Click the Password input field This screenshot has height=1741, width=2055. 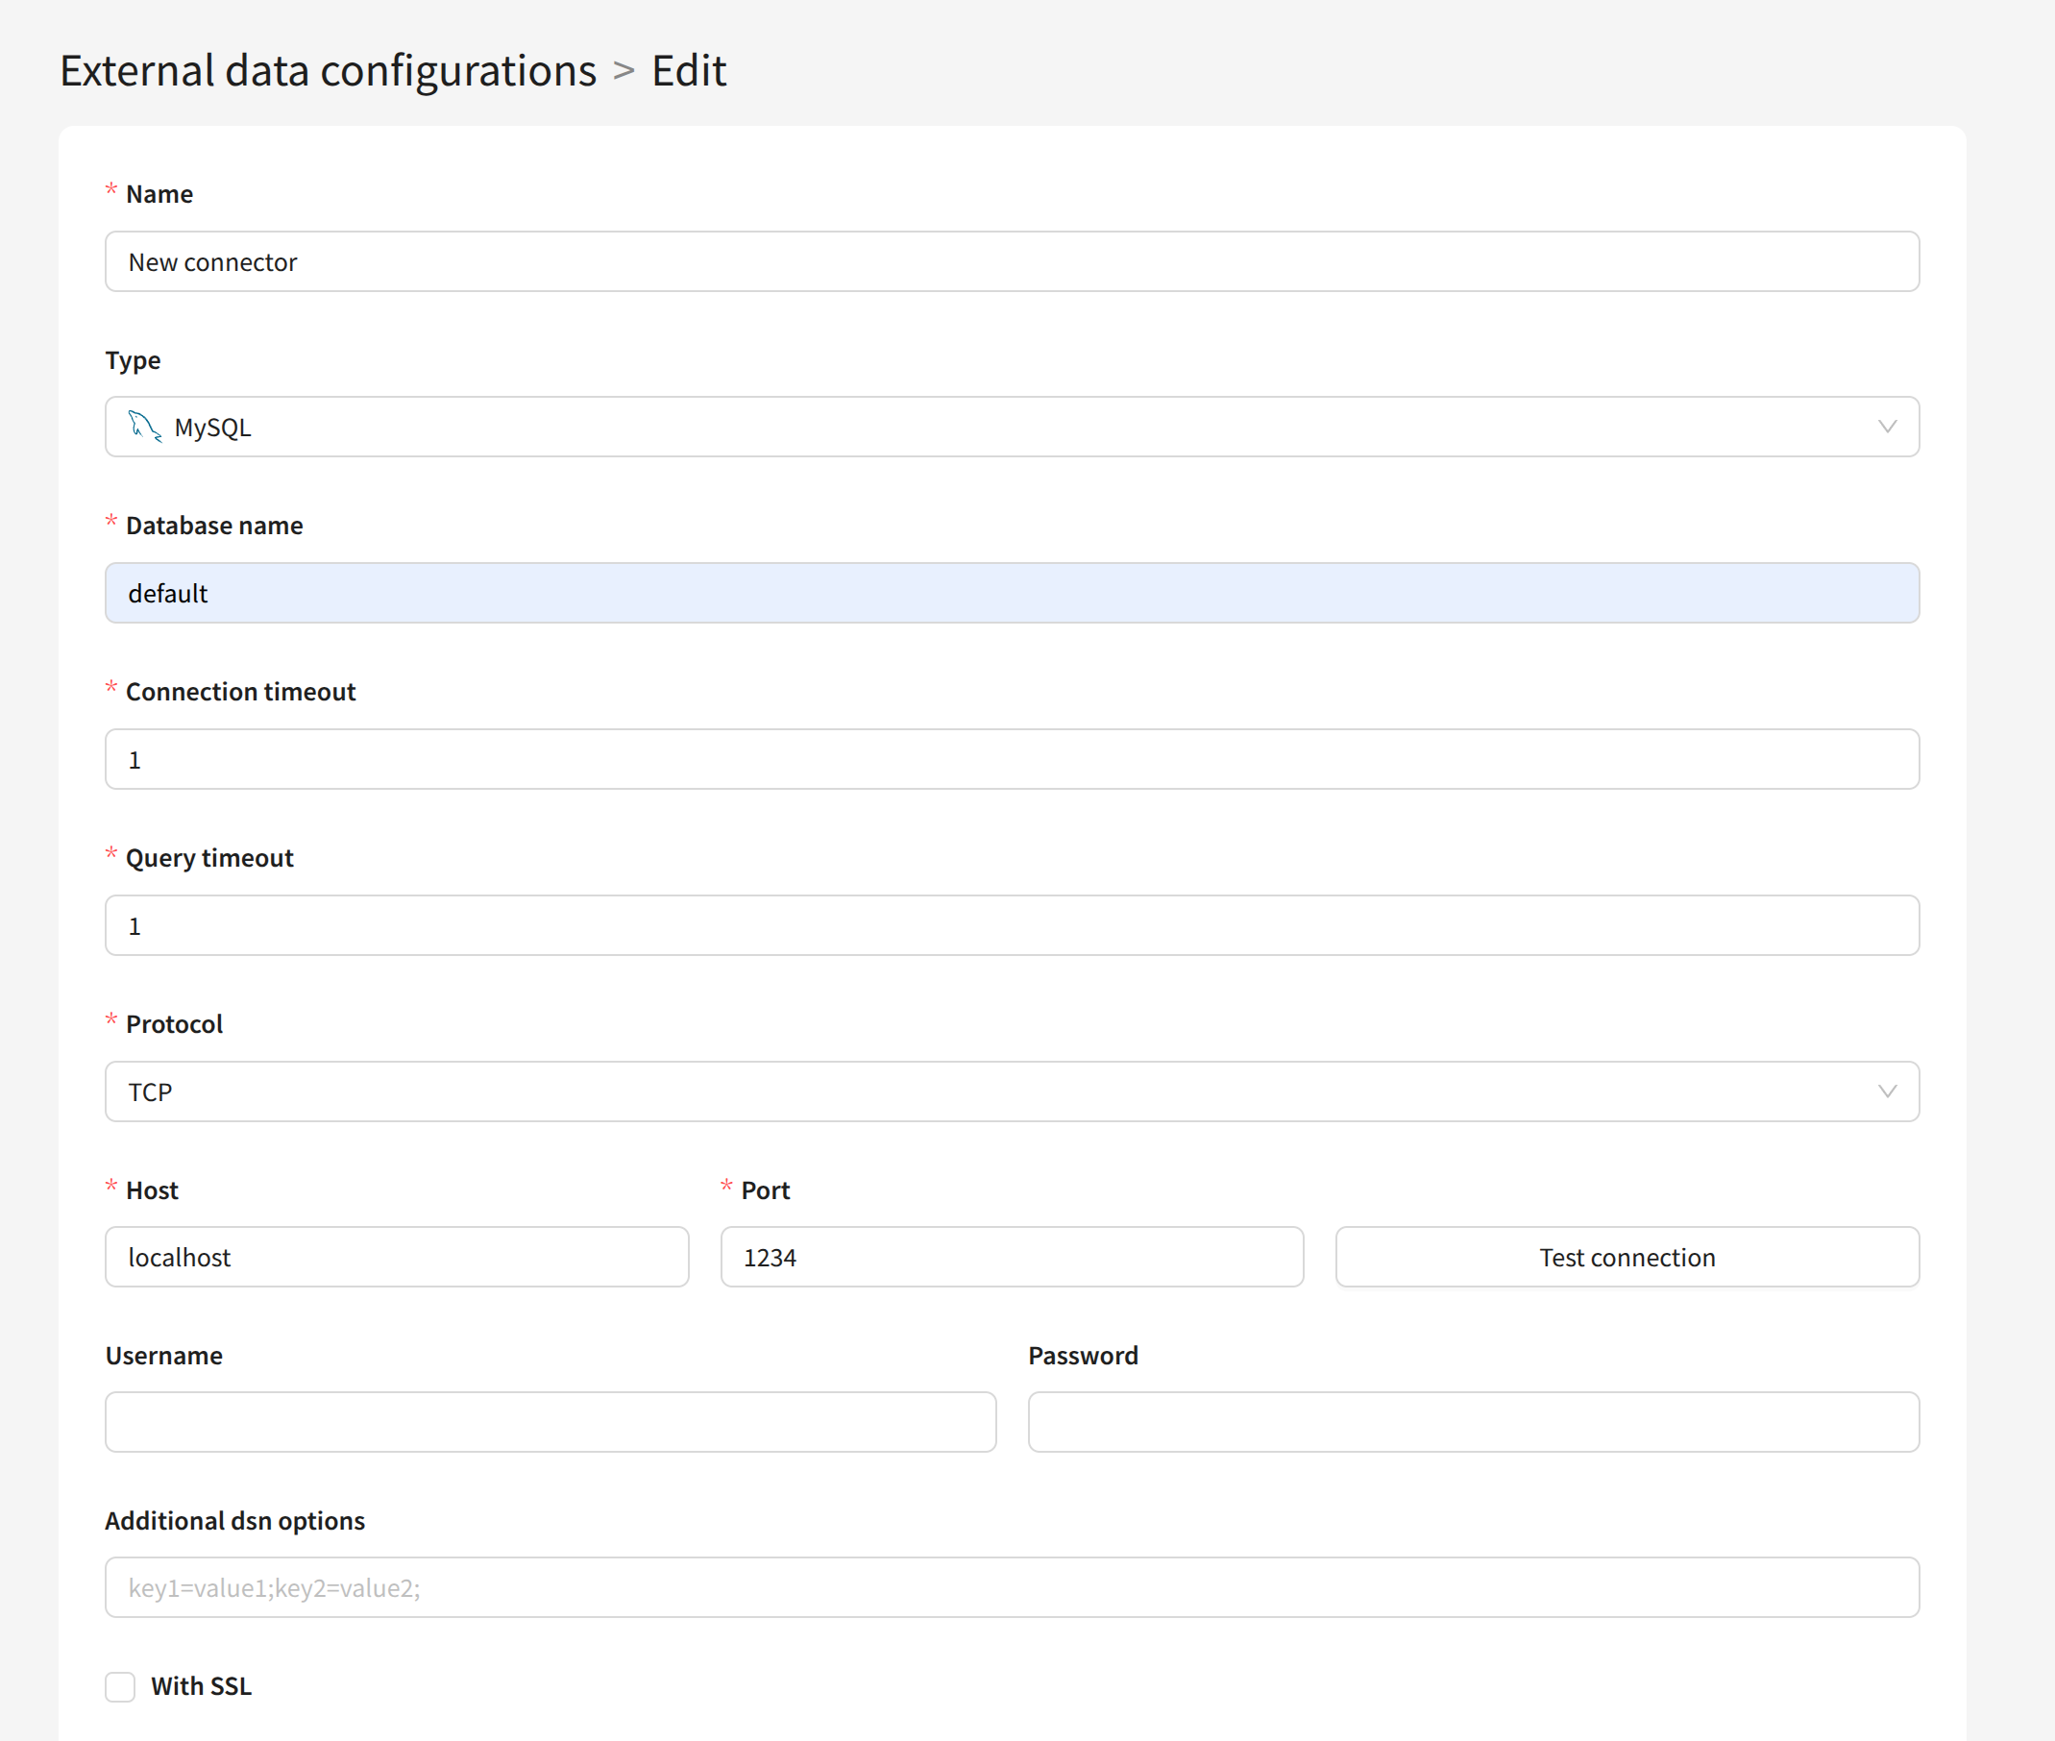point(1473,1422)
